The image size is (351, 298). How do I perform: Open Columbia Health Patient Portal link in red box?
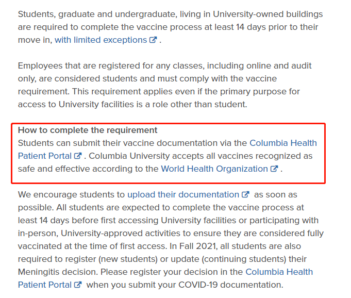(283, 143)
